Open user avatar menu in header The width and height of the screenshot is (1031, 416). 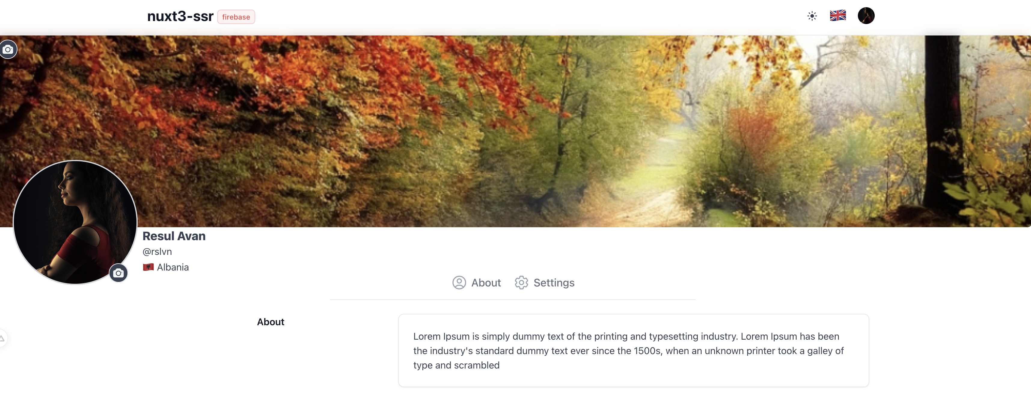point(866,16)
